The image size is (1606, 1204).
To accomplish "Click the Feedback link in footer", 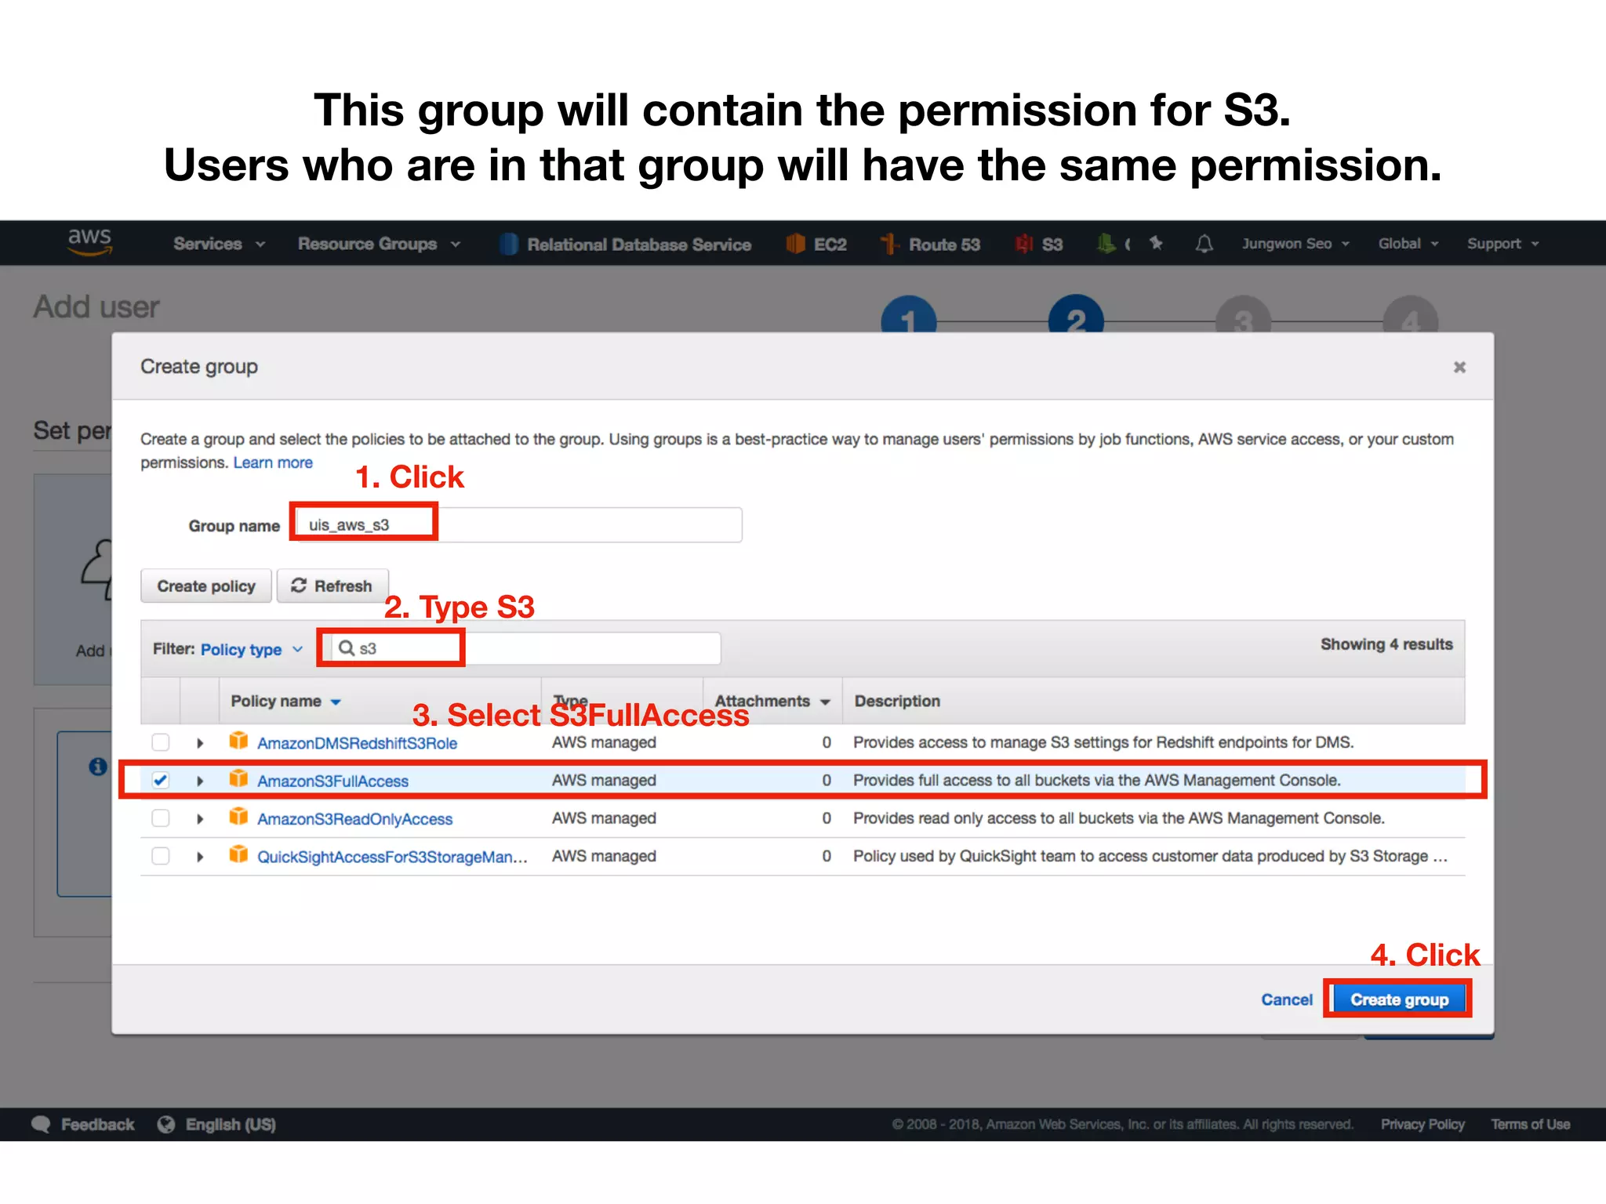I will pos(98,1124).
